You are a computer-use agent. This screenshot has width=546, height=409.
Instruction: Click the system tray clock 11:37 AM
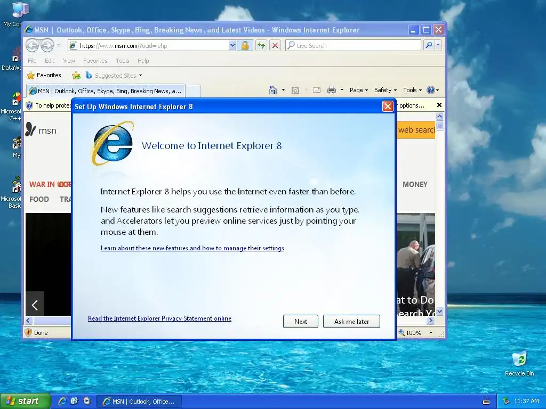coord(526,401)
